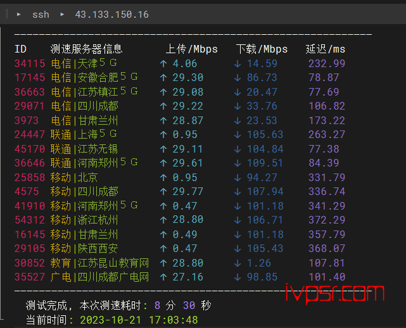Select the 移动|北京 server name
The width and height of the screenshot is (406, 328).
point(74,177)
